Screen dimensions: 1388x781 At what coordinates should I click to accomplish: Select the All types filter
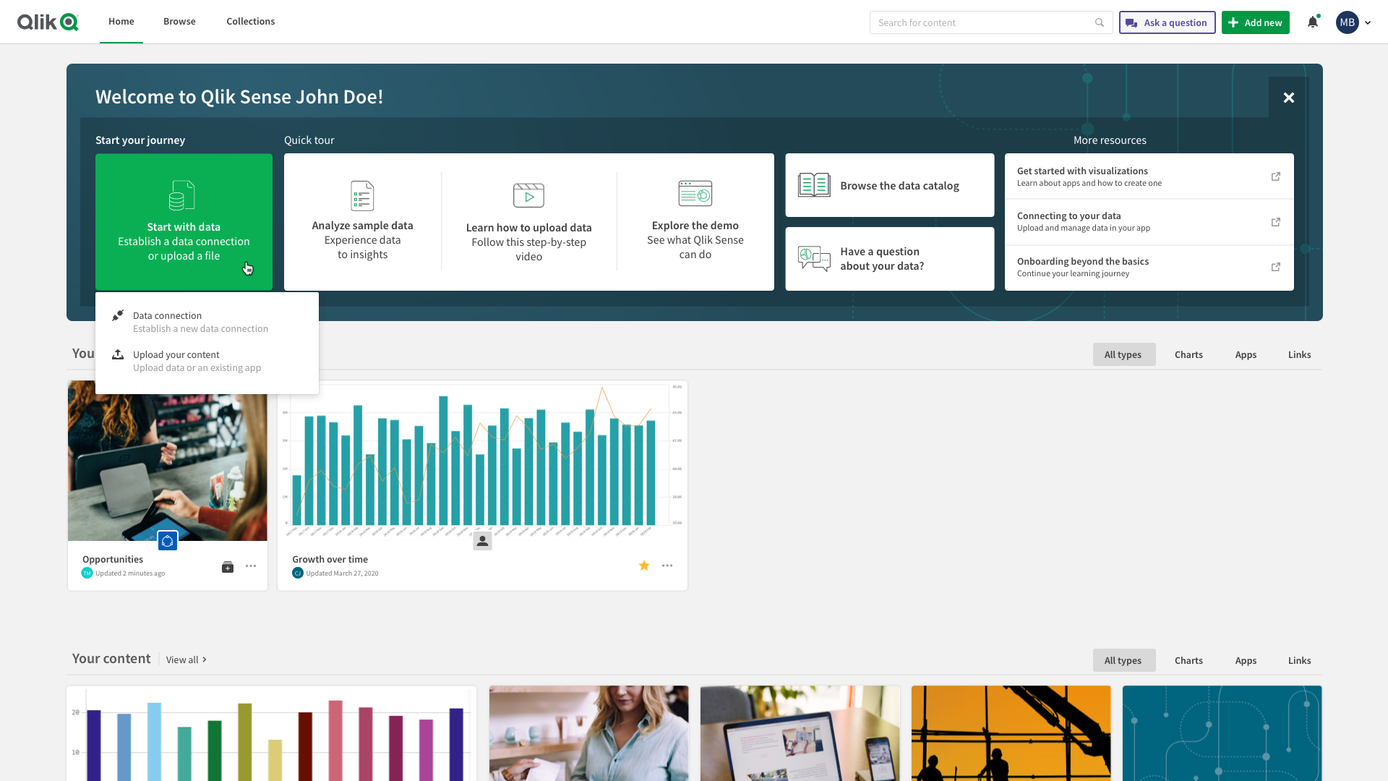[x=1123, y=354]
